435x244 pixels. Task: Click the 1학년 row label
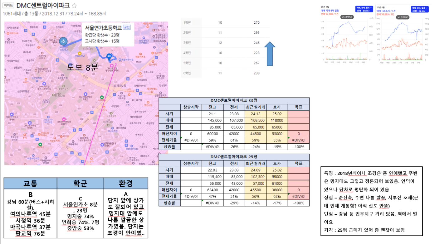187,22
